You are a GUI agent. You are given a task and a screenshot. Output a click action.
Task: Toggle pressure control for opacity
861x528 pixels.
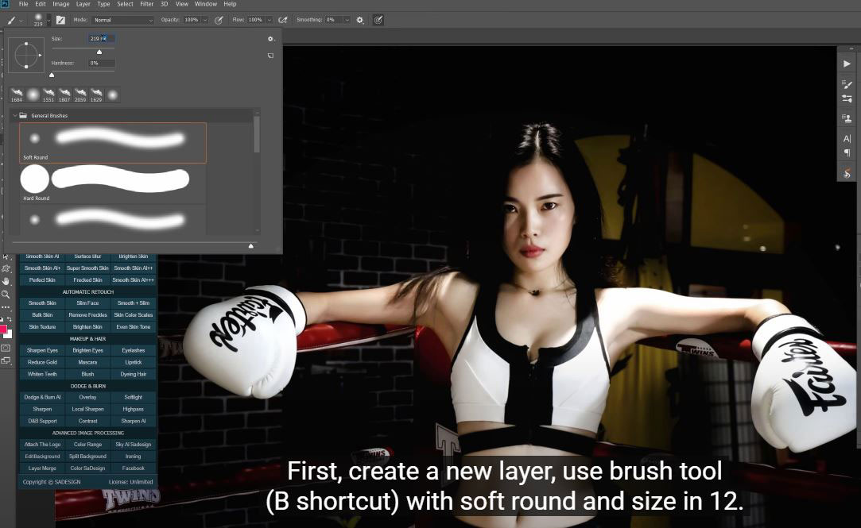219,20
